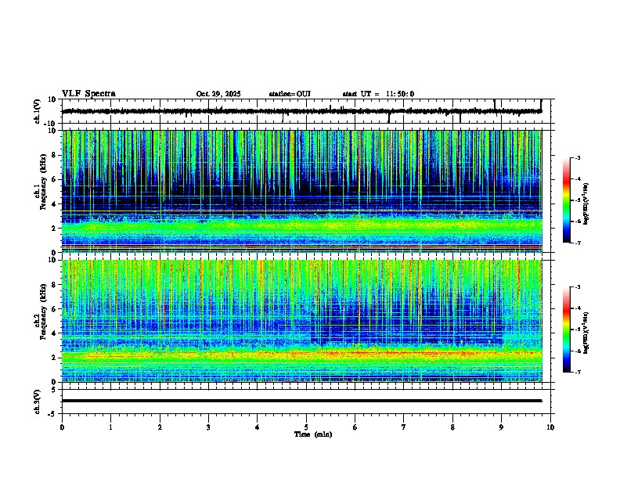The height and width of the screenshot is (479, 620).
Task: Click the "6" kHz tick of ch.1 spectrogram
Action: 55,179
